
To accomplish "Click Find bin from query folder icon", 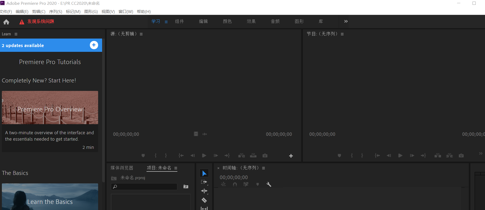I will point(186,187).
